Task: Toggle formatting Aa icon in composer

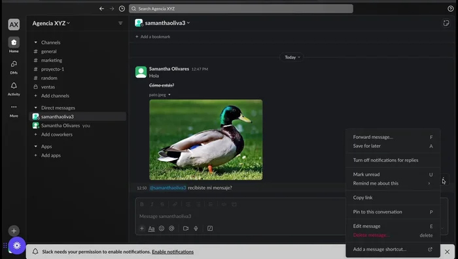Action: [151, 228]
